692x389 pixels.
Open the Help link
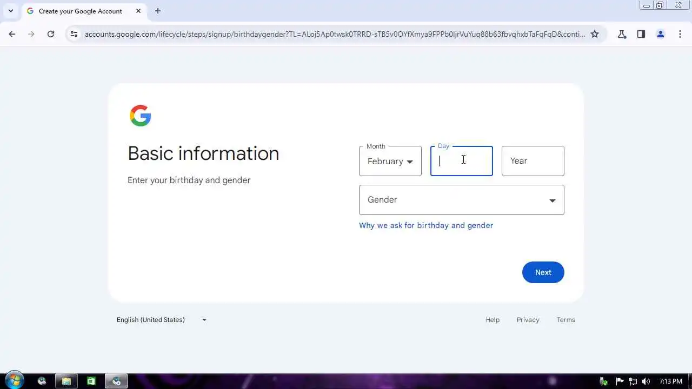(493, 320)
